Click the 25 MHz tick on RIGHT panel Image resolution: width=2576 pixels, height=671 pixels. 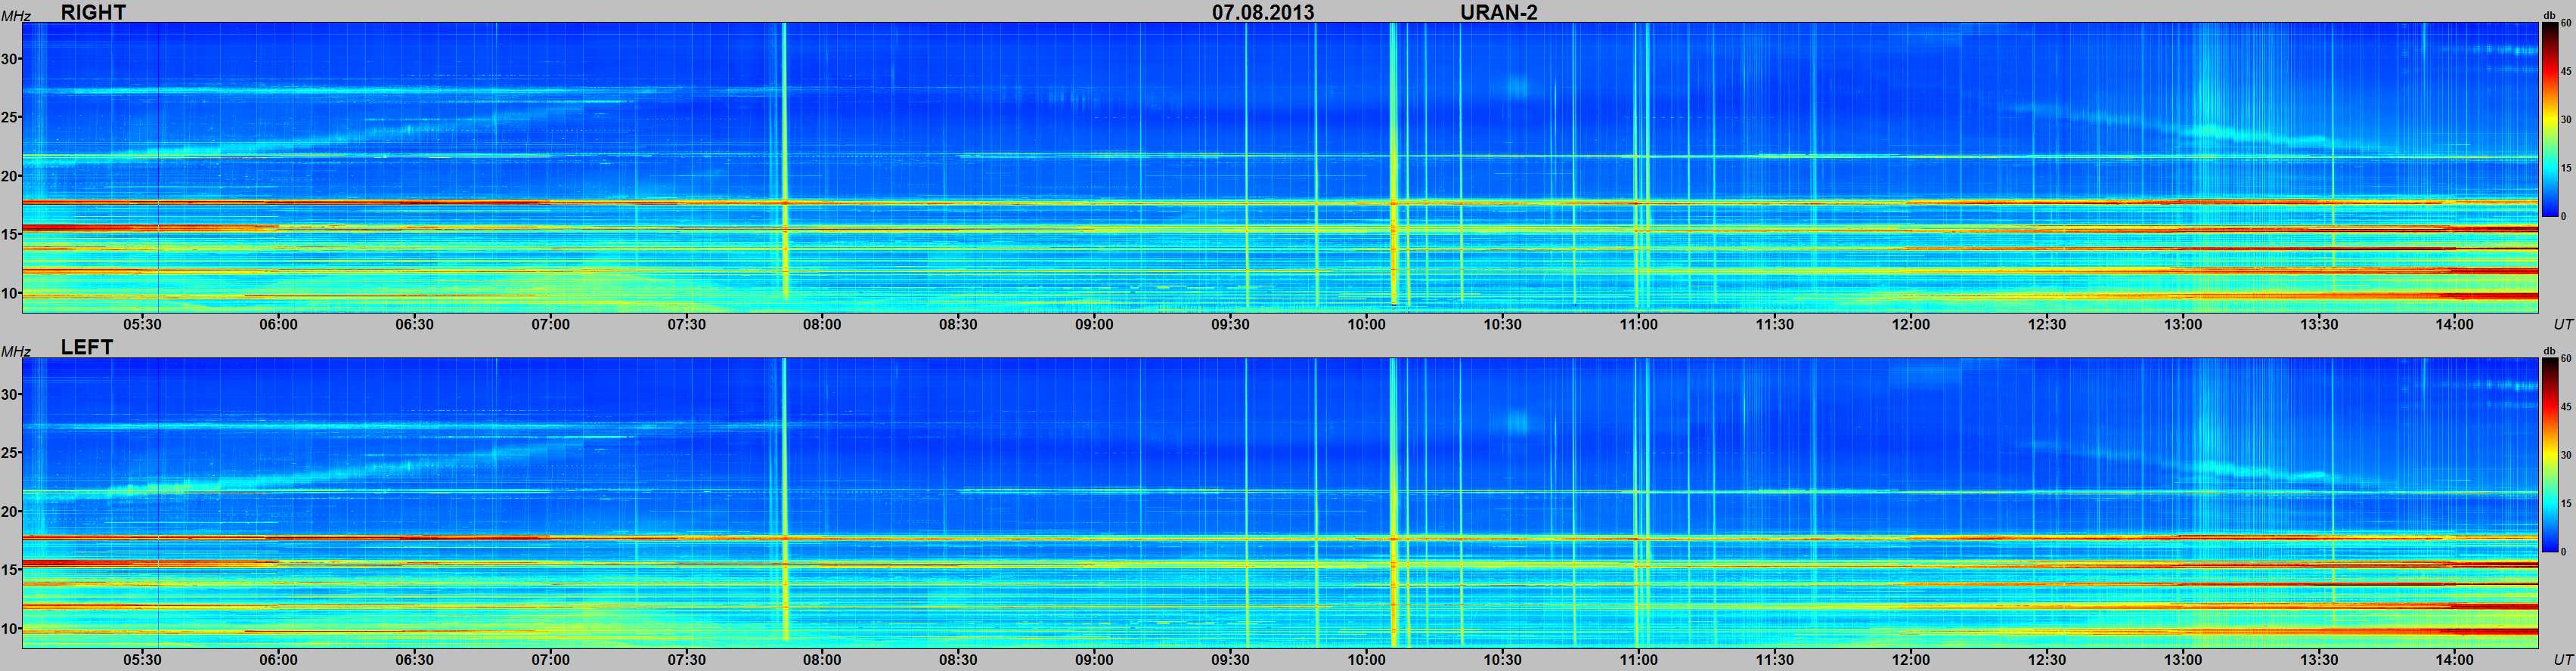coord(10,117)
